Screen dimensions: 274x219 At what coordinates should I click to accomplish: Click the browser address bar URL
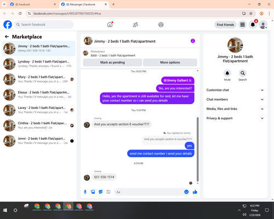pos(67,14)
